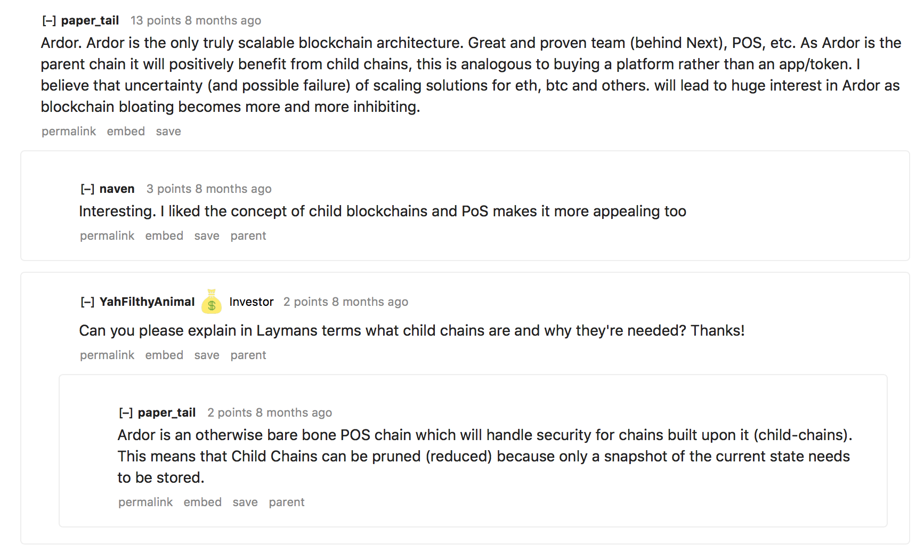Save naven's comment

click(207, 236)
